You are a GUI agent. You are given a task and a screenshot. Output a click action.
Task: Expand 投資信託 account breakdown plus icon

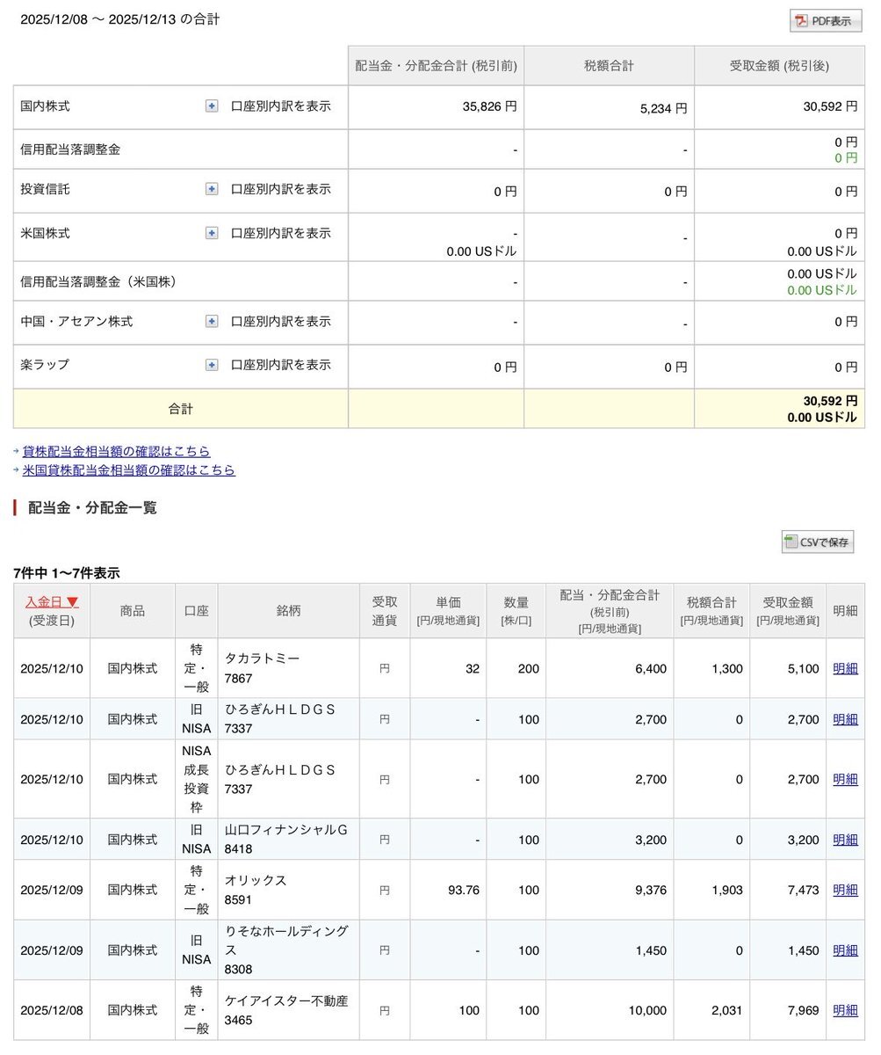tap(212, 189)
